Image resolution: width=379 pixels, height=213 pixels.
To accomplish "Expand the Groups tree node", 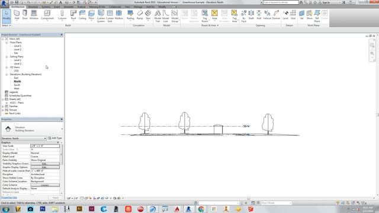I will point(3,110).
